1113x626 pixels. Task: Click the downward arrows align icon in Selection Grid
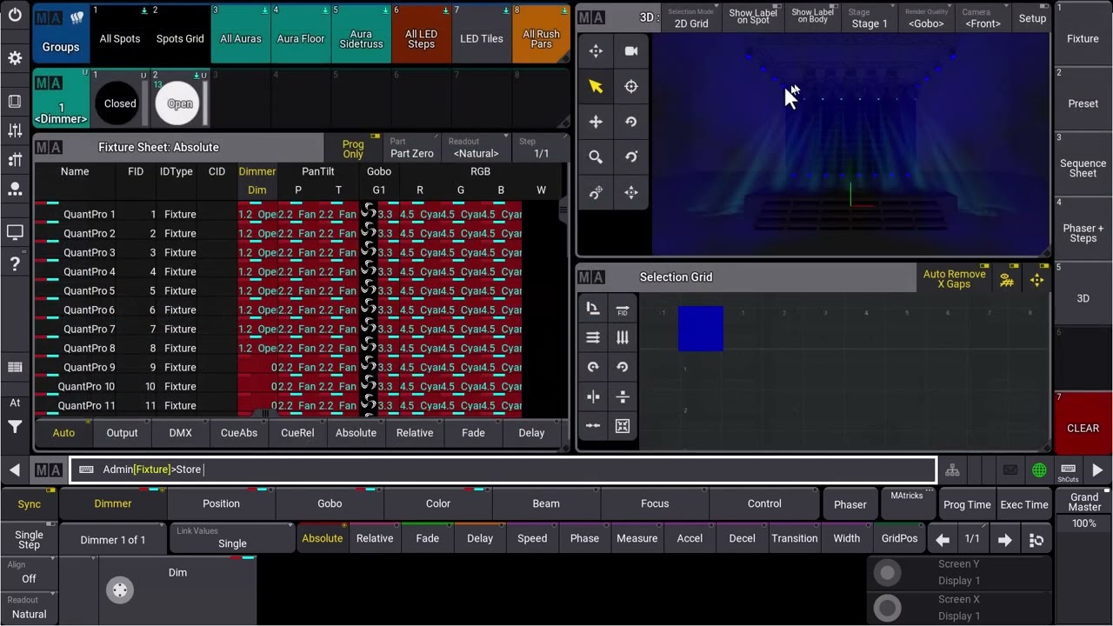coord(623,337)
